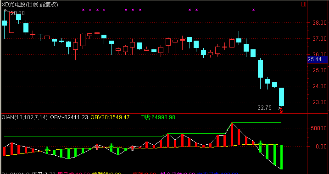Select the rightmost magenta x marker above the chart
This screenshot has width=329, height=174.
253,10
